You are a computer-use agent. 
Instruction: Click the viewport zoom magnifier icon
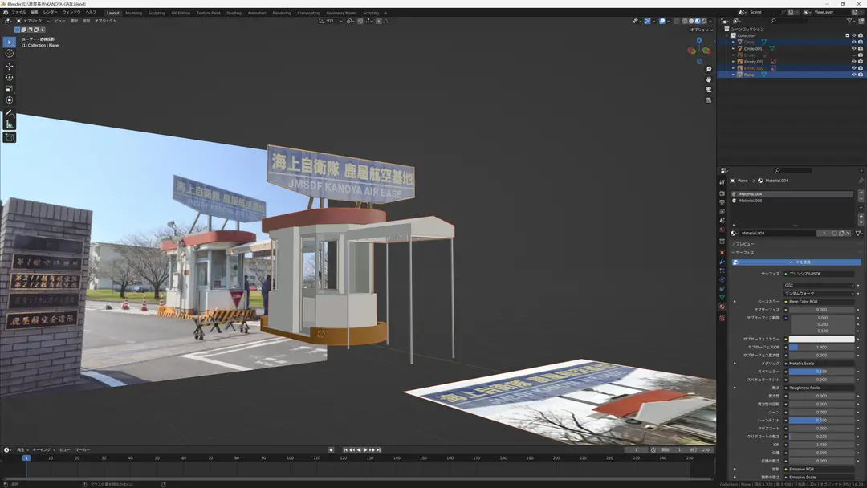(708, 69)
